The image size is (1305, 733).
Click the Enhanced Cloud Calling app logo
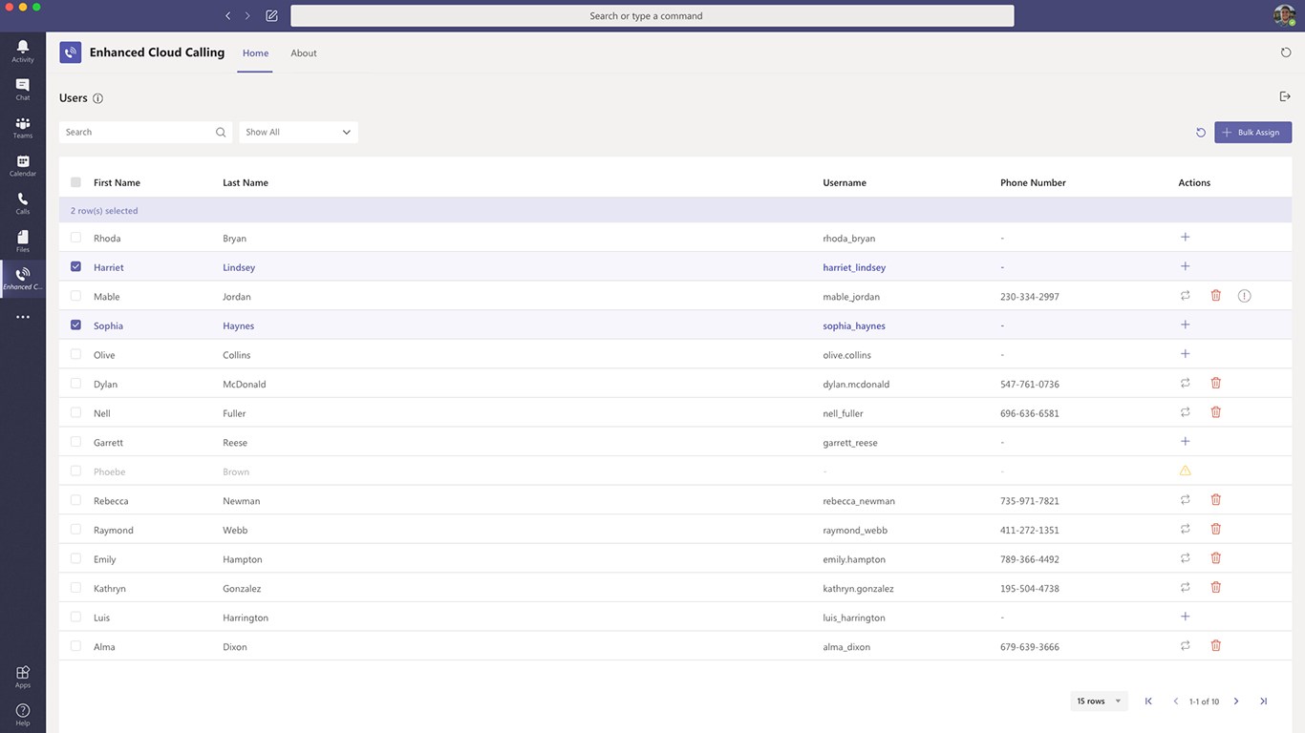[70, 52]
